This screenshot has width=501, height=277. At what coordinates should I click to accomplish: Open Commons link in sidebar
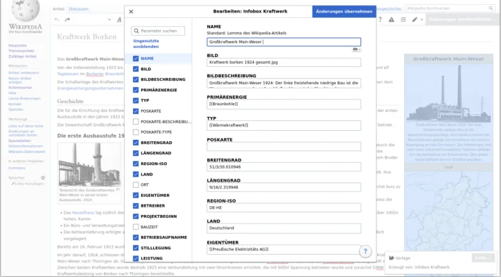(x=17, y=168)
